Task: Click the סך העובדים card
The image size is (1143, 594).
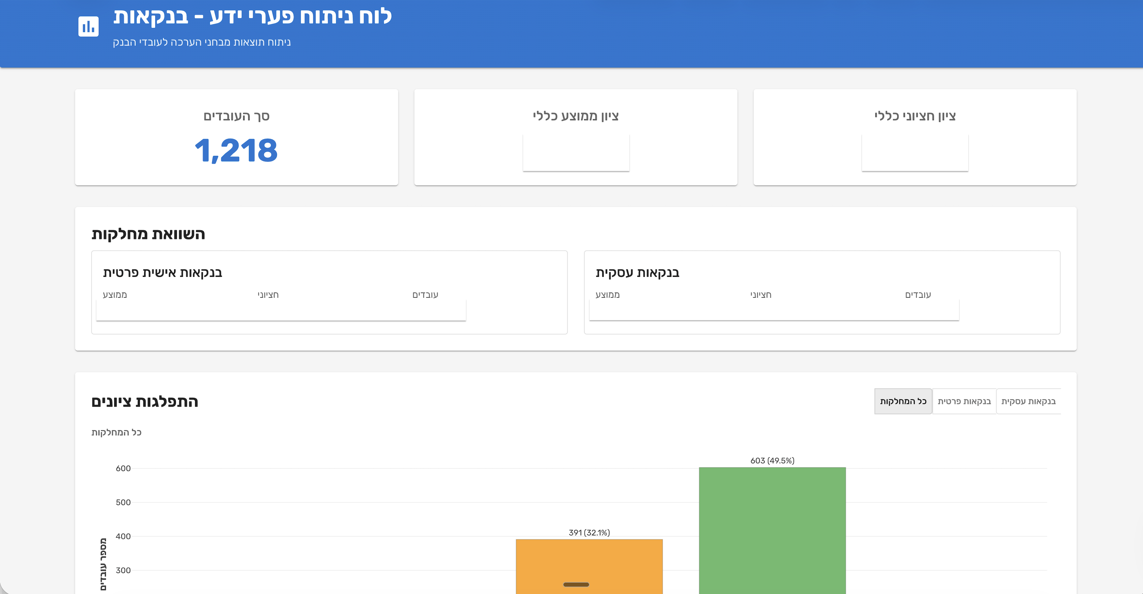Action: [x=236, y=136]
